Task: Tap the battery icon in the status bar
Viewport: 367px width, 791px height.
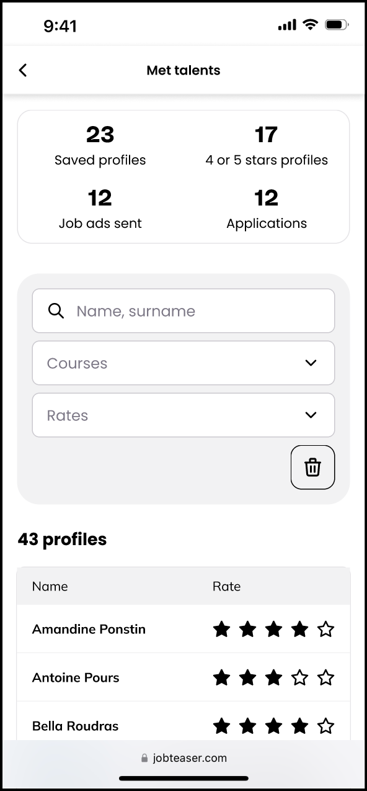Action: coord(337,25)
